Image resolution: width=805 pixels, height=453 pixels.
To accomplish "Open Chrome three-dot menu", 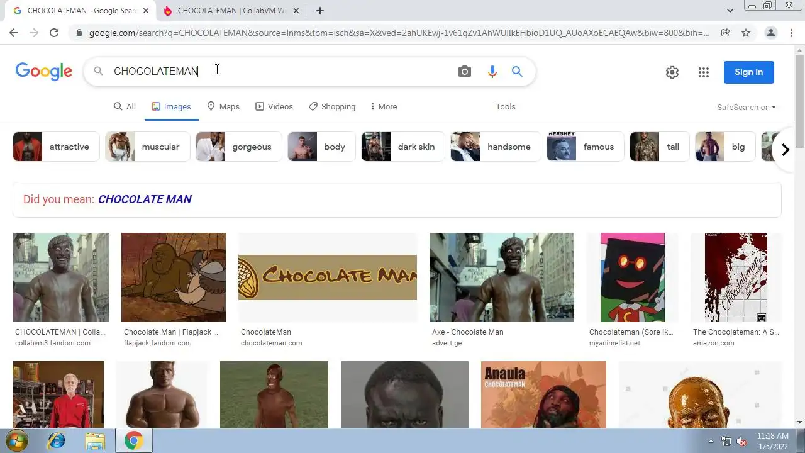I will [x=791, y=33].
